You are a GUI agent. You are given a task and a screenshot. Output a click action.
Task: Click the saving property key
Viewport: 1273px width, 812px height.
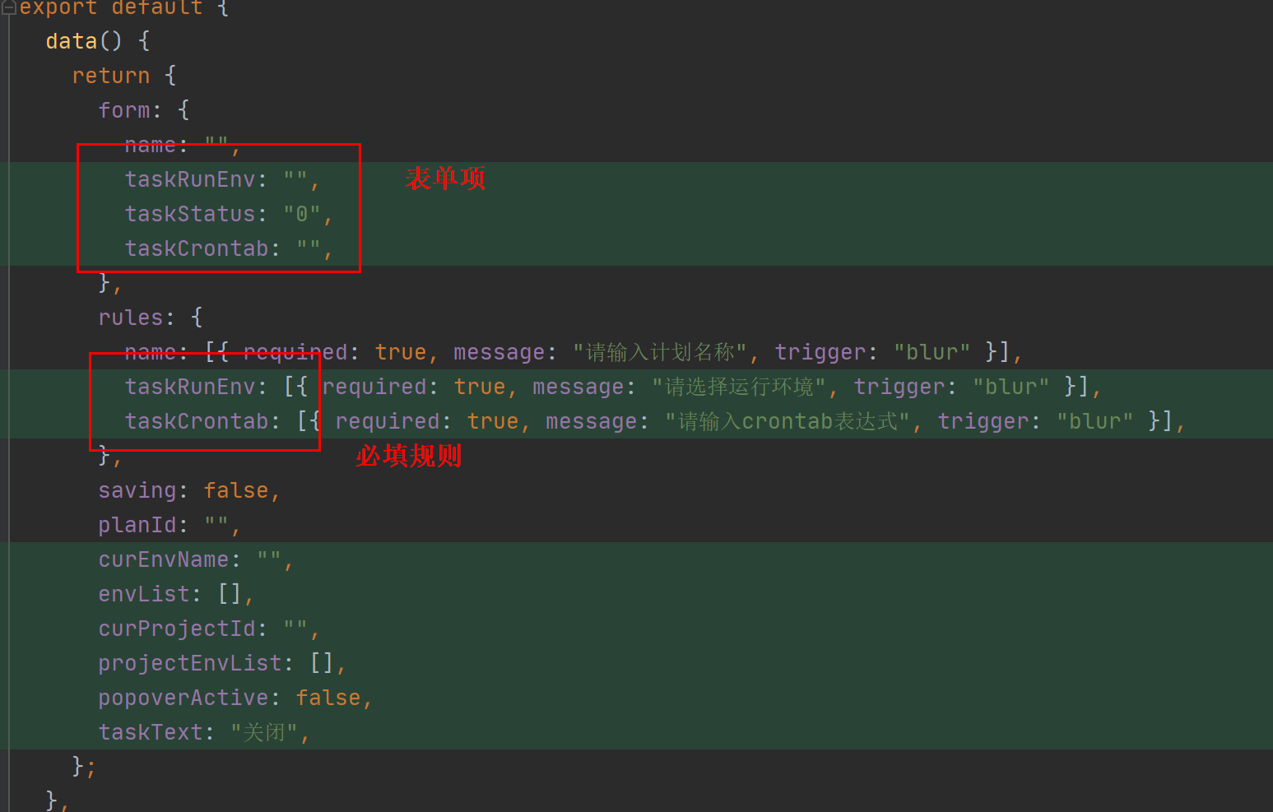[137, 490]
